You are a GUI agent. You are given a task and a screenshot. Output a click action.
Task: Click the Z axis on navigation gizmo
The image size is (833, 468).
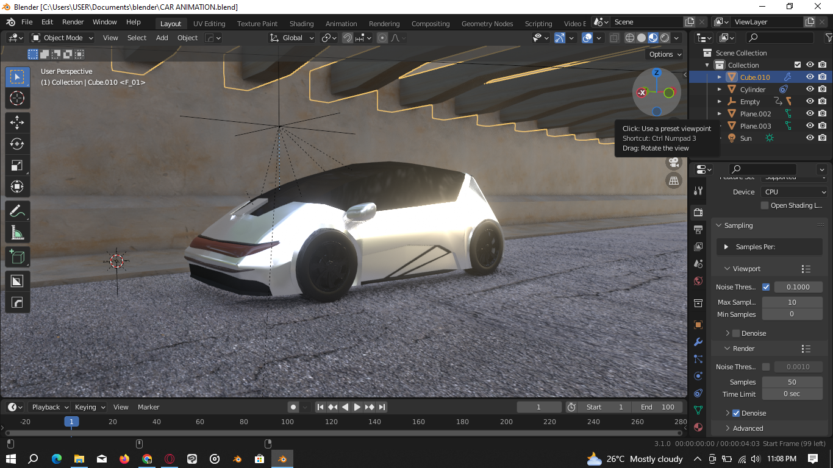point(657,73)
